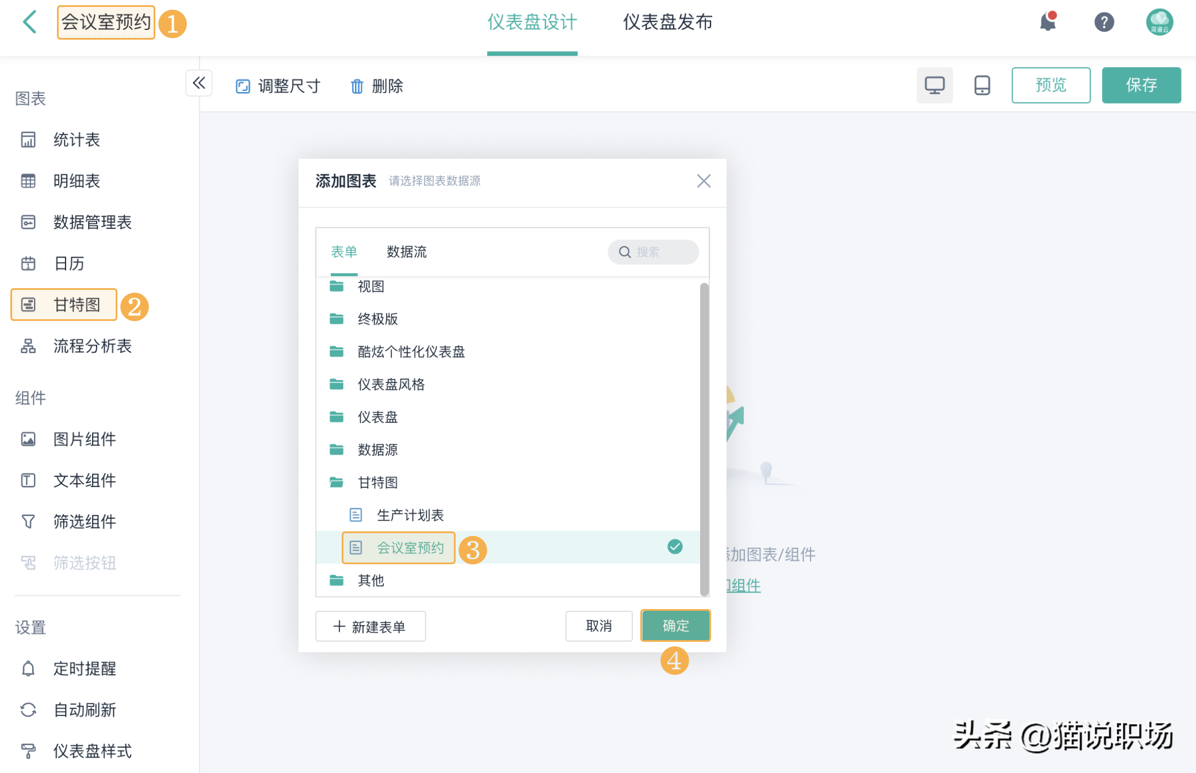The height and width of the screenshot is (773, 1196).
Task: Click the 删除 trash toolbar item
Action: (377, 86)
